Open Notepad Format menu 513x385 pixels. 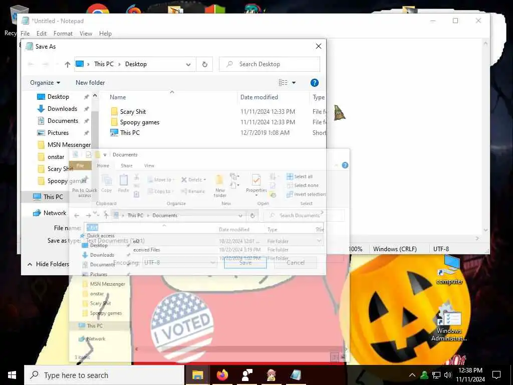[63, 34]
